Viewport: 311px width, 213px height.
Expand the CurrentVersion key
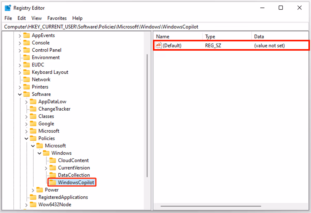click(46, 168)
